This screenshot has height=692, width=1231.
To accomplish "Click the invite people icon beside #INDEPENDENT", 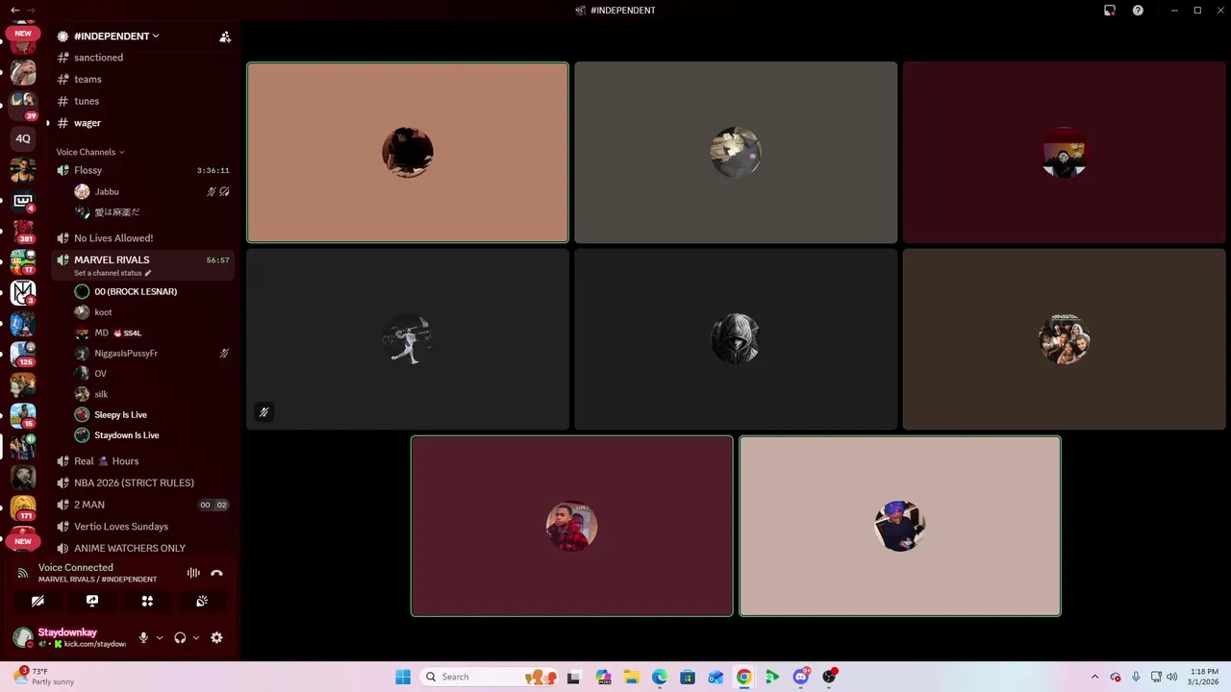I will click(x=225, y=37).
